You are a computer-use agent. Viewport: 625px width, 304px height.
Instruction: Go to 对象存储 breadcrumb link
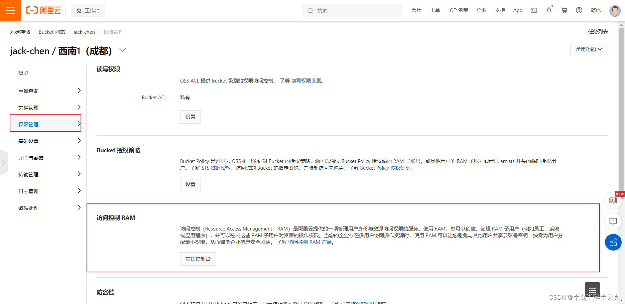coord(20,32)
